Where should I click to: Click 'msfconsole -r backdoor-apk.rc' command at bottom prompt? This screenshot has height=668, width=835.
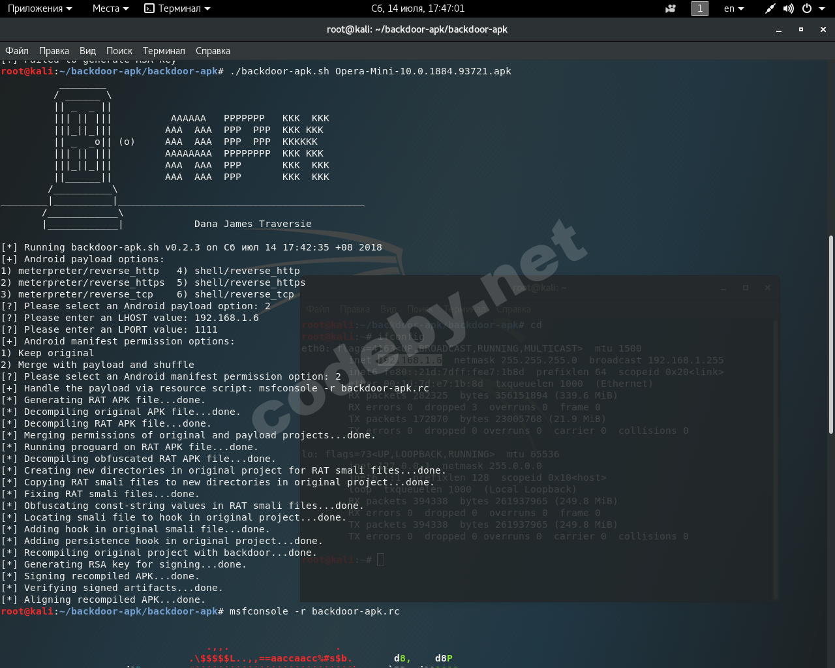point(314,611)
